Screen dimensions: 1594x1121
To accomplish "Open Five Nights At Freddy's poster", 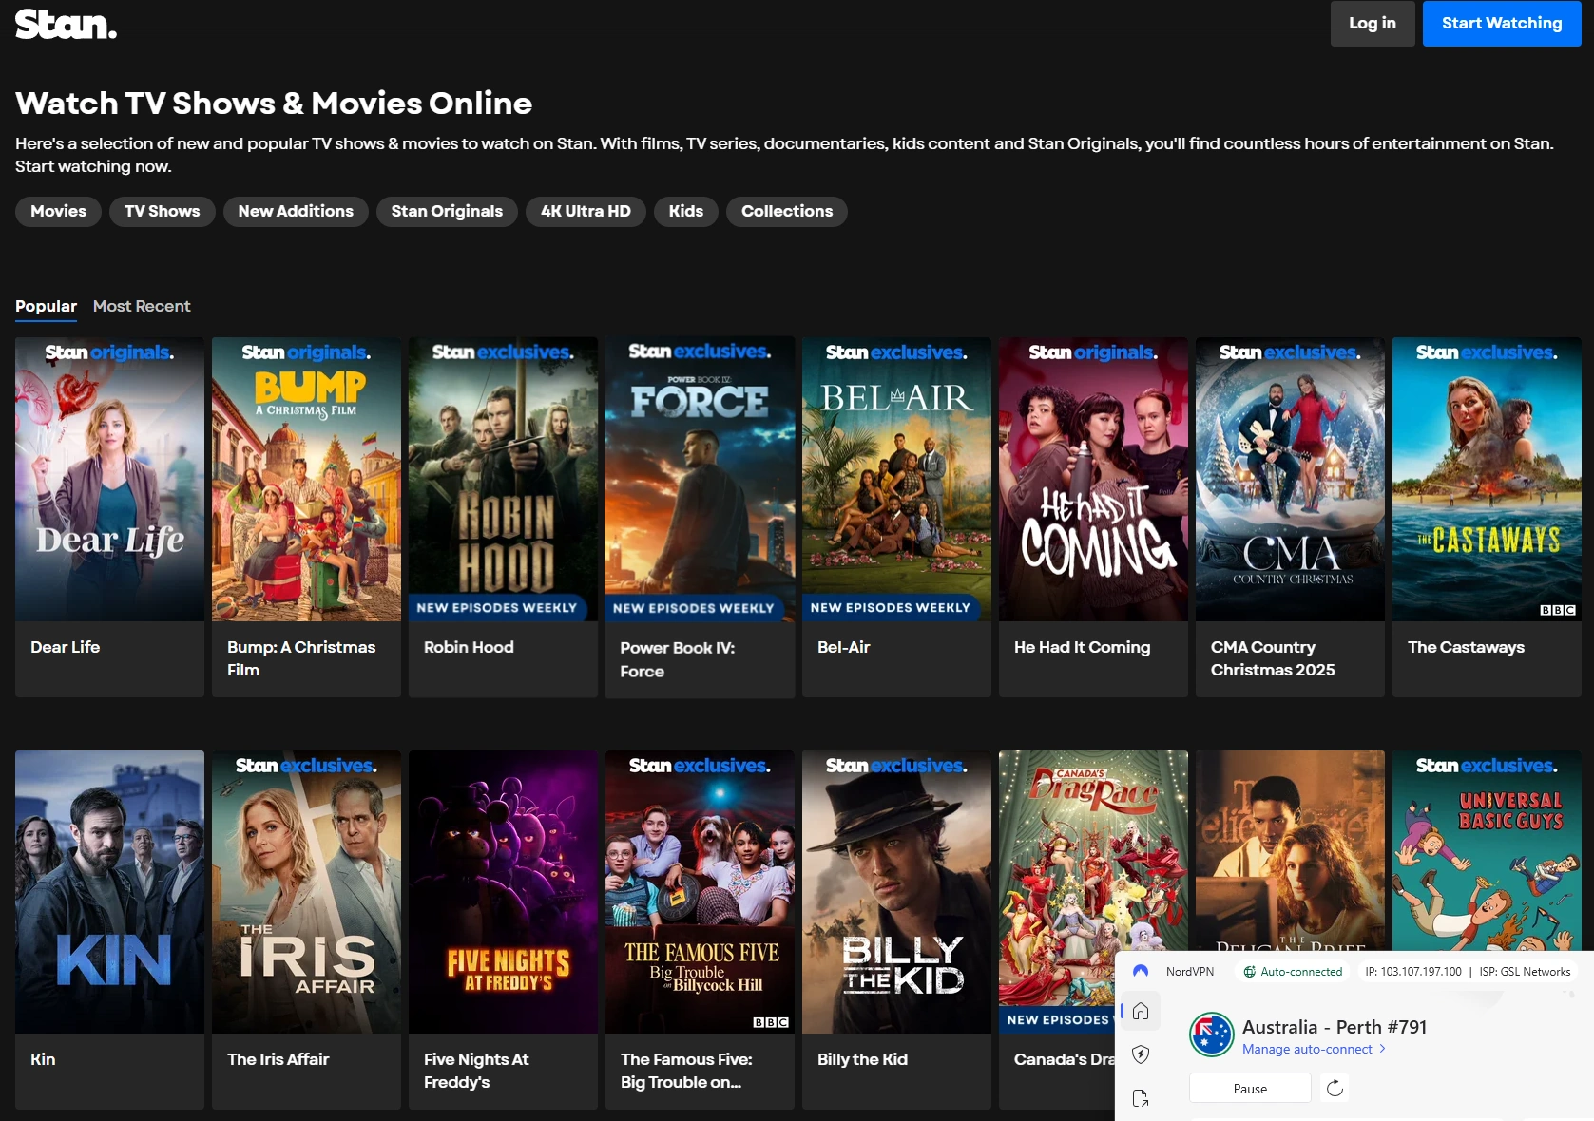I will tap(503, 892).
